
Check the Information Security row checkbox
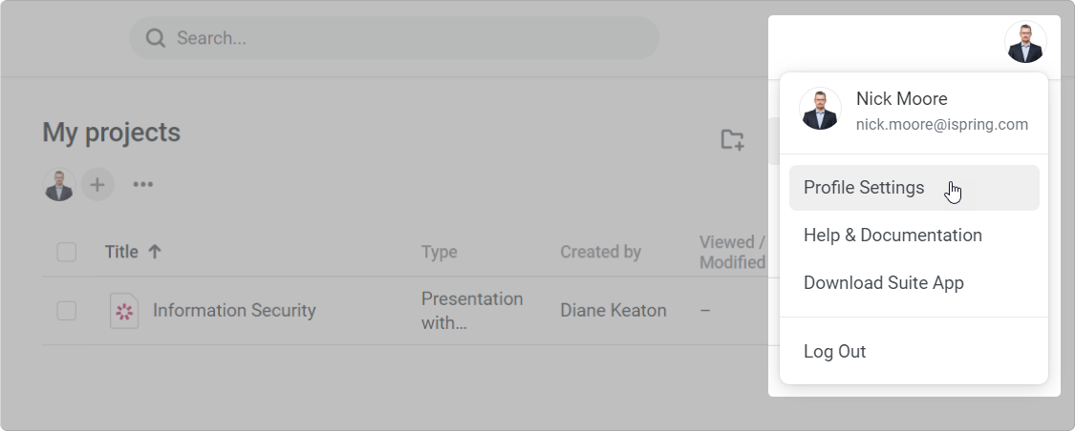point(67,311)
